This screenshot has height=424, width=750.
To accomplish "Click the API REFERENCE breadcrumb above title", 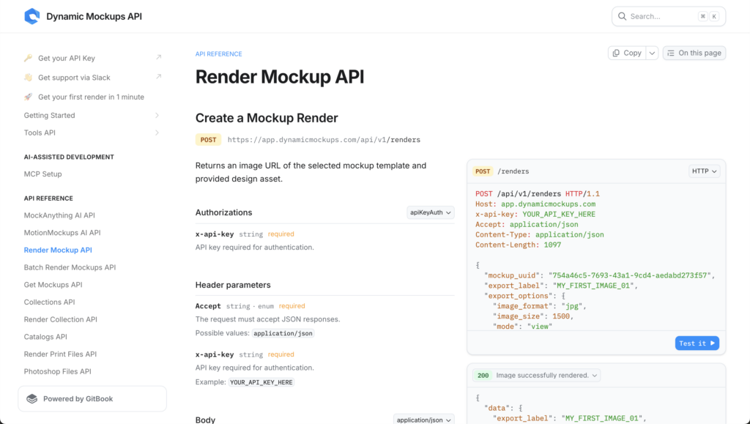I will [x=218, y=54].
